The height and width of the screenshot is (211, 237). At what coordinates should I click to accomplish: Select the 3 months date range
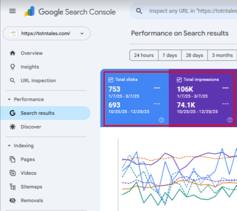point(222,55)
